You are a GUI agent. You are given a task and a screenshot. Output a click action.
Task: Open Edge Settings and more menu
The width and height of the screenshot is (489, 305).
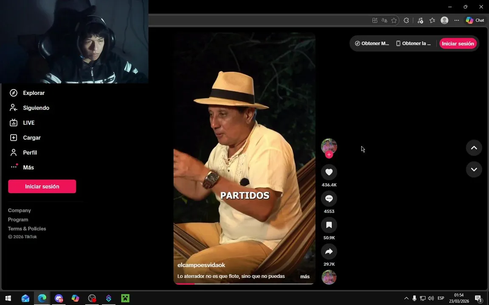click(x=457, y=20)
